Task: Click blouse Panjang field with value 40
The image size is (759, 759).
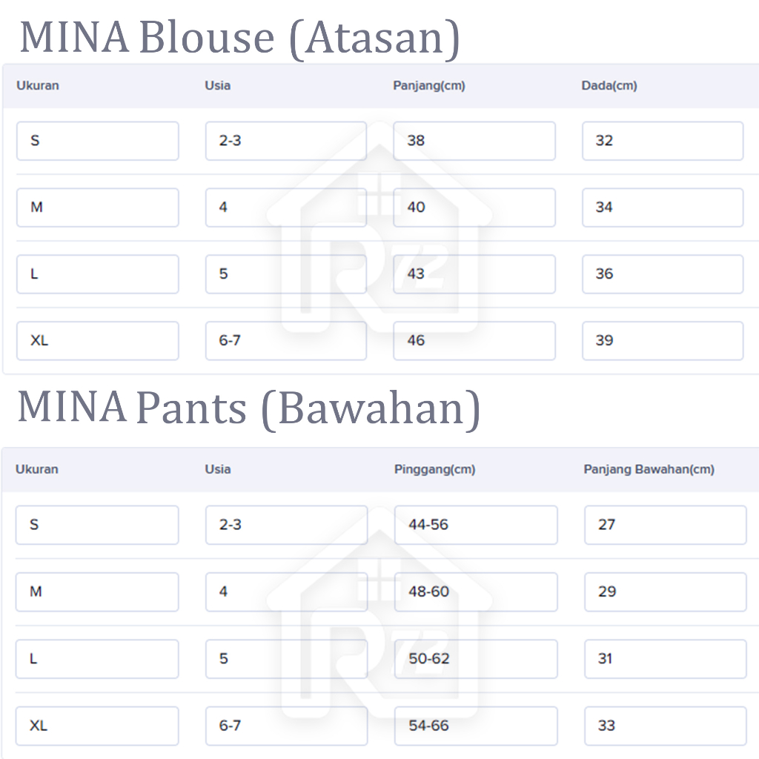Action: pyautogui.click(x=474, y=208)
